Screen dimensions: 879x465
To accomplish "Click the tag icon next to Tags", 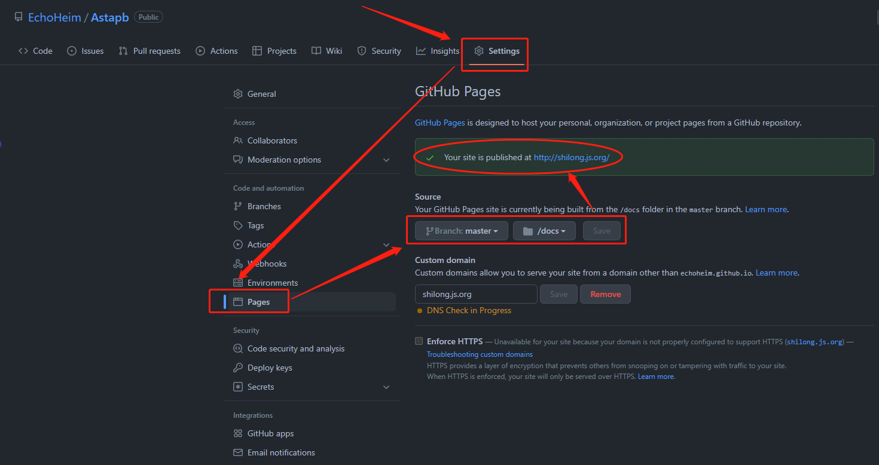I will (x=238, y=225).
